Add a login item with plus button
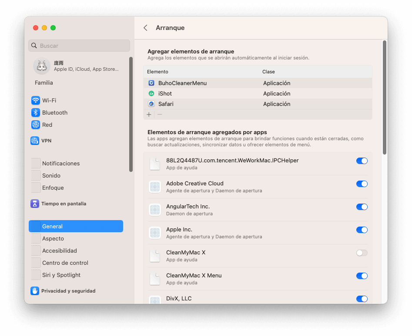This screenshot has width=412, height=336. click(x=149, y=115)
